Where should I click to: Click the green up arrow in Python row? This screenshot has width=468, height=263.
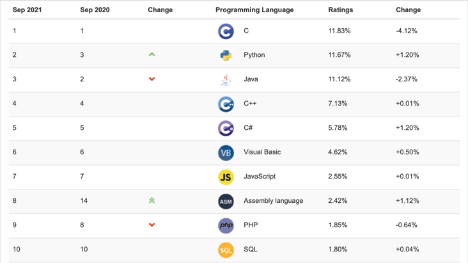152,55
